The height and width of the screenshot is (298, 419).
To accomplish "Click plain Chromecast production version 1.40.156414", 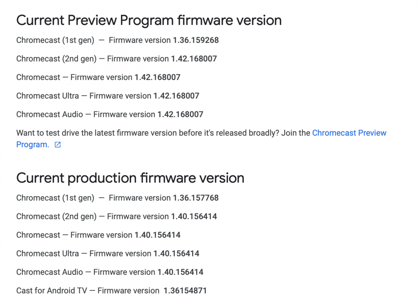I will click(x=157, y=235).
